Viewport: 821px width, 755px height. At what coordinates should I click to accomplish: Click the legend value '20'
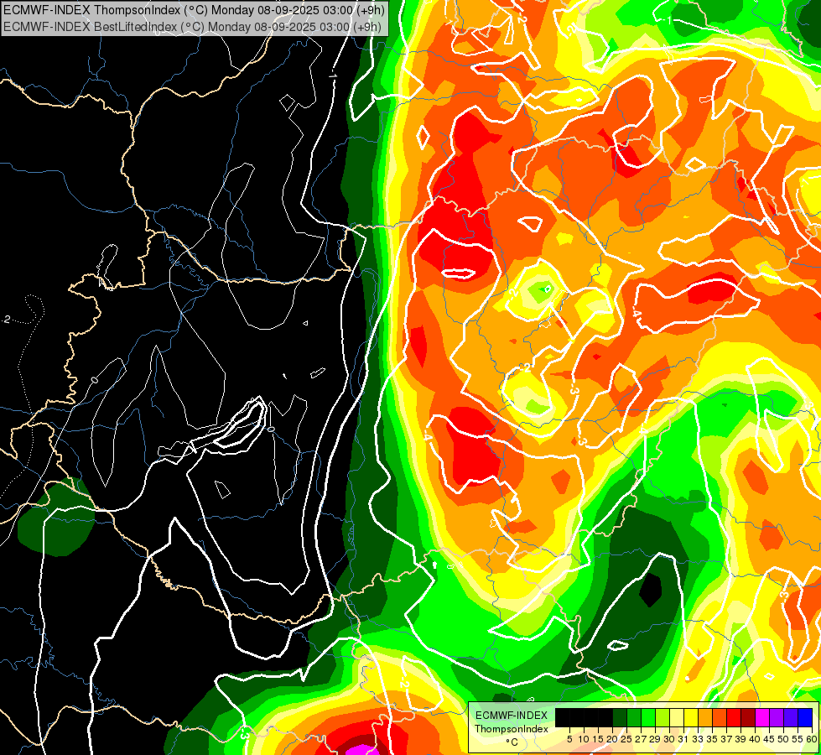click(x=612, y=739)
